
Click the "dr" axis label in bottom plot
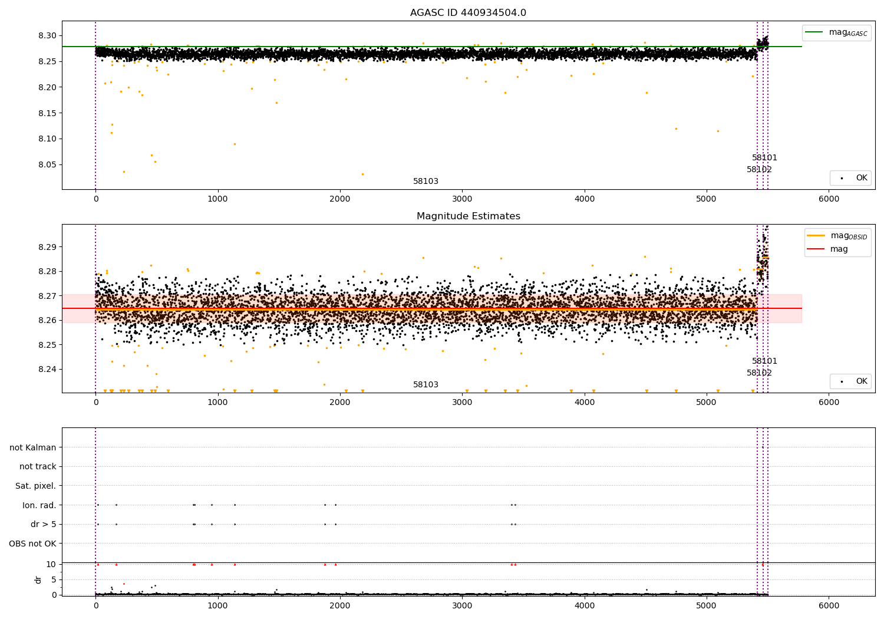pyautogui.click(x=38, y=580)
